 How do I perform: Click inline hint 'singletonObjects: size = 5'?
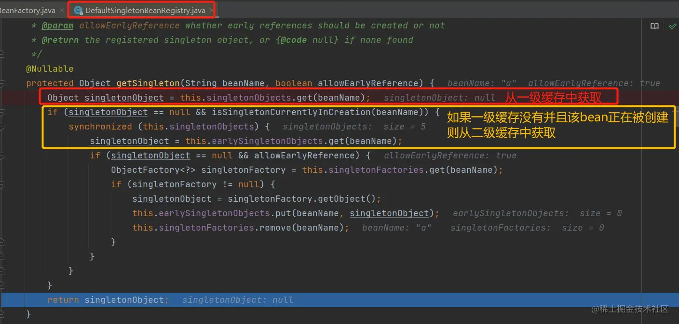[x=354, y=127]
